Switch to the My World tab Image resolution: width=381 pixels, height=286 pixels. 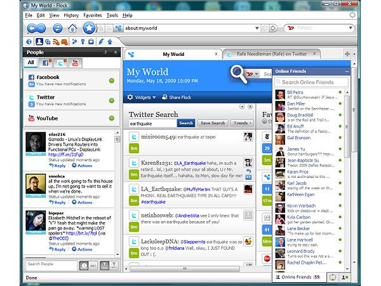[x=173, y=54]
